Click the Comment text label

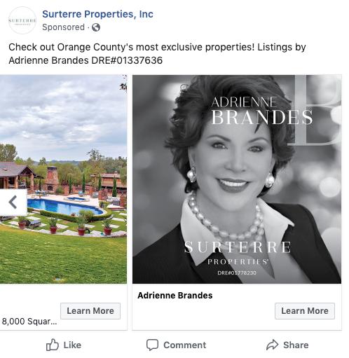(185, 345)
